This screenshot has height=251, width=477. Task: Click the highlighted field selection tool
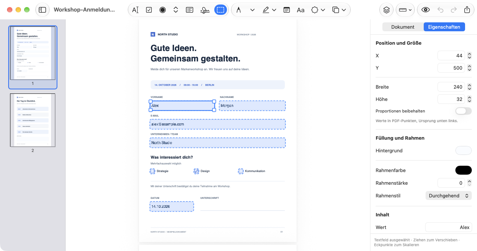pyautogui.click(x=221, y=10)
